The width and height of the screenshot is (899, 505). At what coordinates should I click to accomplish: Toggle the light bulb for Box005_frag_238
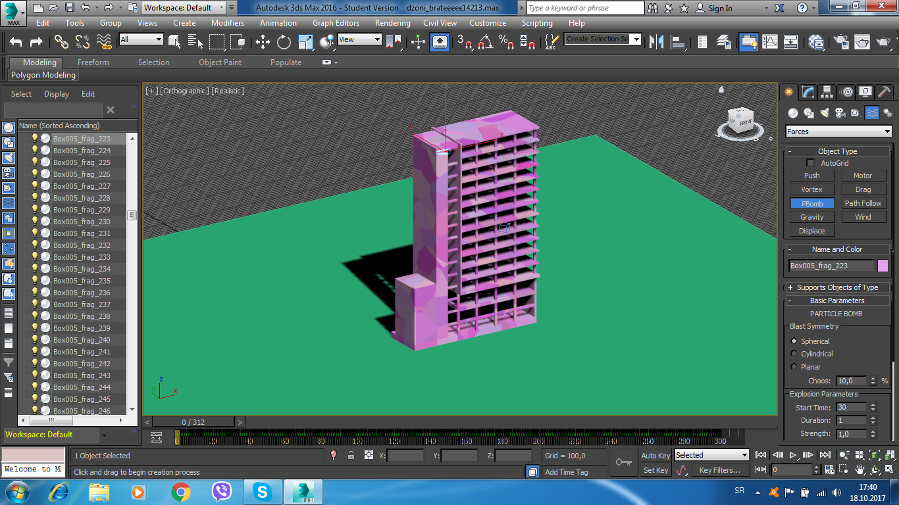point(35,316)
